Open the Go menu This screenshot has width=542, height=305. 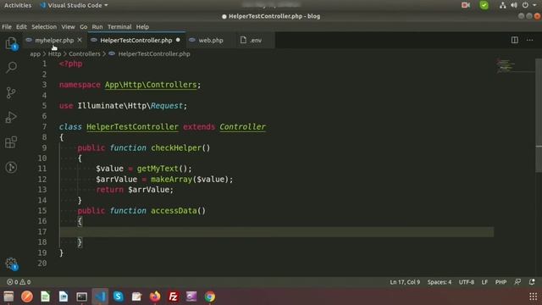pyautogui.click(x=83, y=26)
